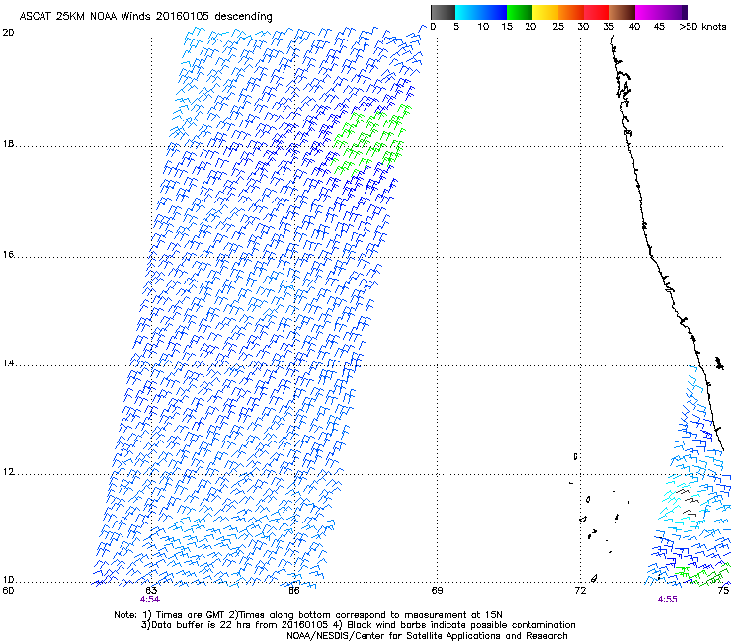Click the yellow 20-25 knots legend swatch
The width and height of the screenshot is (731, 642).
[545, 12]
